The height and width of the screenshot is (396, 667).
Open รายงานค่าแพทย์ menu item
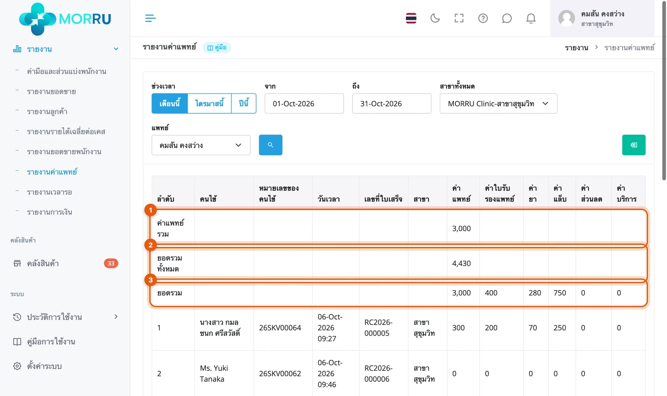pos(52,172)
